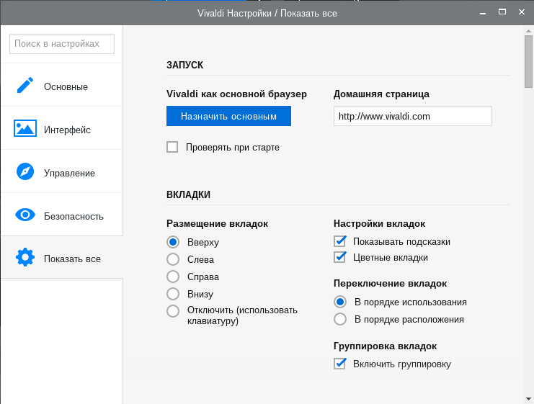Minimize the settings window
The height and width of the screenshot is (404, 534).
point(483,12)
